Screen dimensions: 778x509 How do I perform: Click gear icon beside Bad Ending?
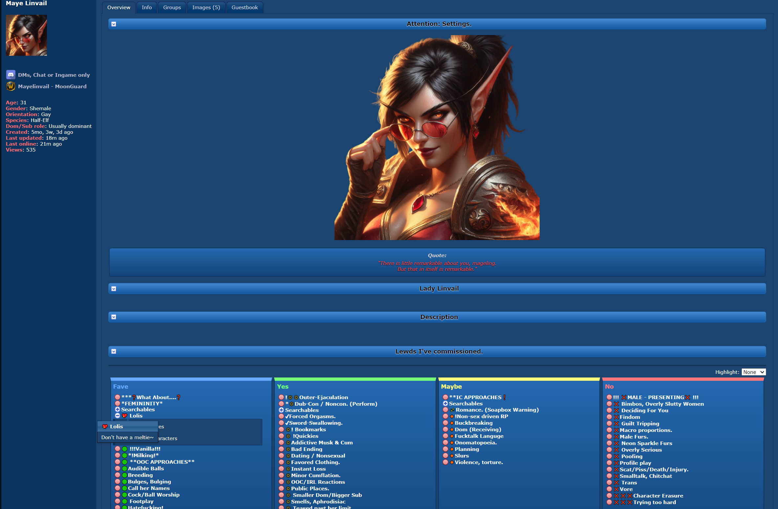coord(288,449)
